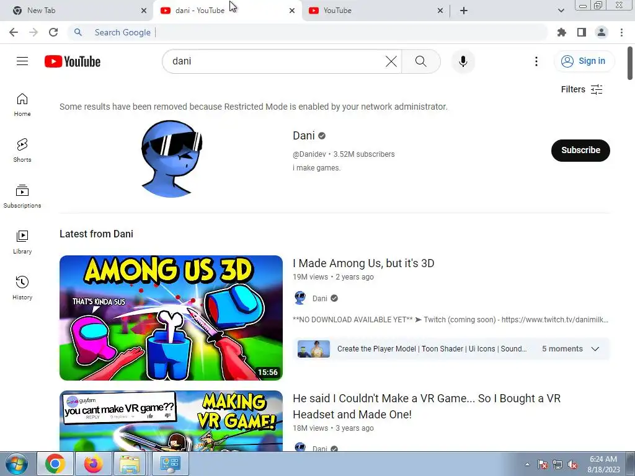Click small Dani avatar under Among Us video
Viewport: 635px width, 476px height.
click(300, 298)
